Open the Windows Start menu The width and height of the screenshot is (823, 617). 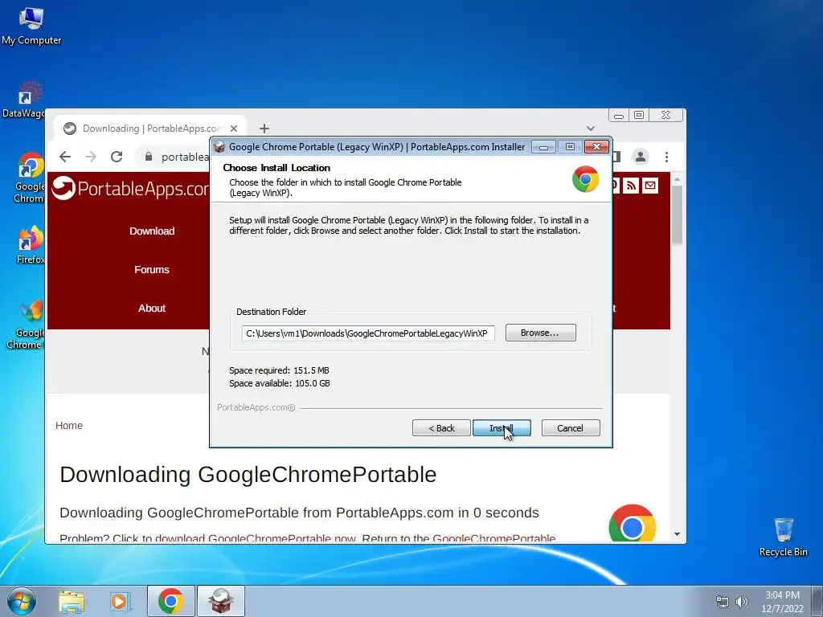tap(22, 601)
